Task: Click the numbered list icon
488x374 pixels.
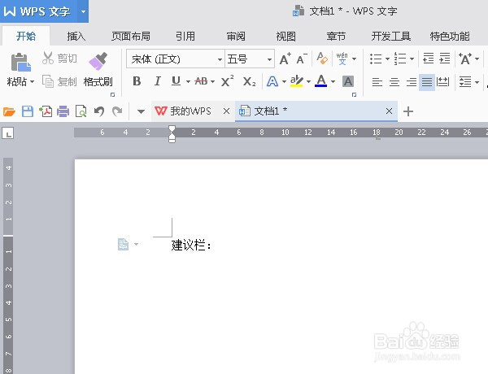Action: click(x=400, y=59)
